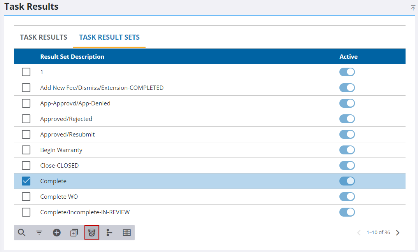The width and height of the screenshot is (418, 252).
Task: Toggle Active for the Complete row
Action: [x=347, y=181]
